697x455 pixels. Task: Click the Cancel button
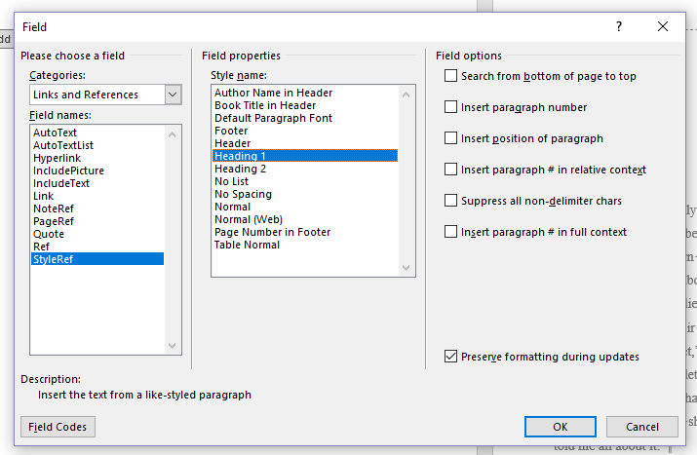point(641,427)
